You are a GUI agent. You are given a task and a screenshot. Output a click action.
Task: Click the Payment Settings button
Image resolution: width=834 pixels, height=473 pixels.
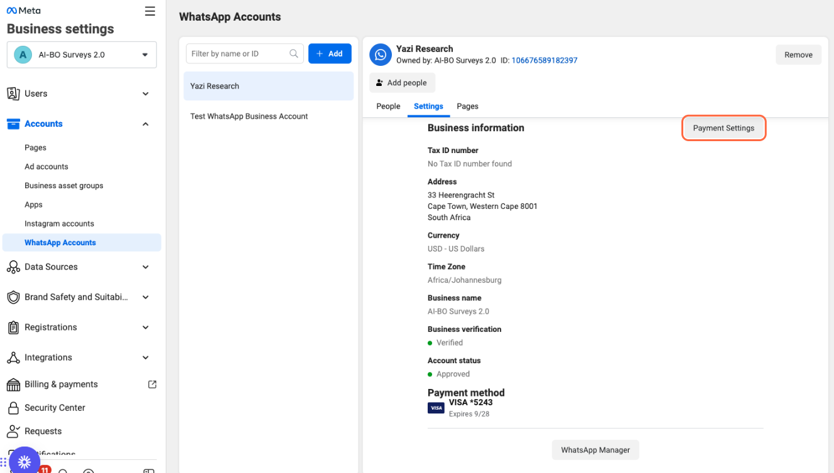pos(723,128)
